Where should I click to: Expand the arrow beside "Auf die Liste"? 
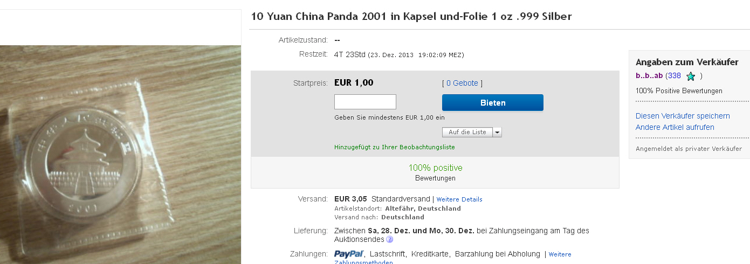pos(497,132)
